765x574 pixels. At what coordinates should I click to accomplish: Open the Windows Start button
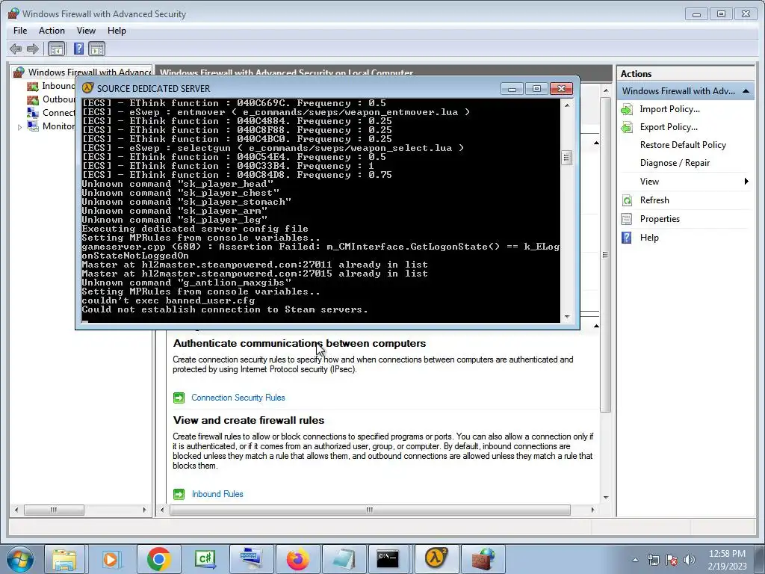point(20,559)
